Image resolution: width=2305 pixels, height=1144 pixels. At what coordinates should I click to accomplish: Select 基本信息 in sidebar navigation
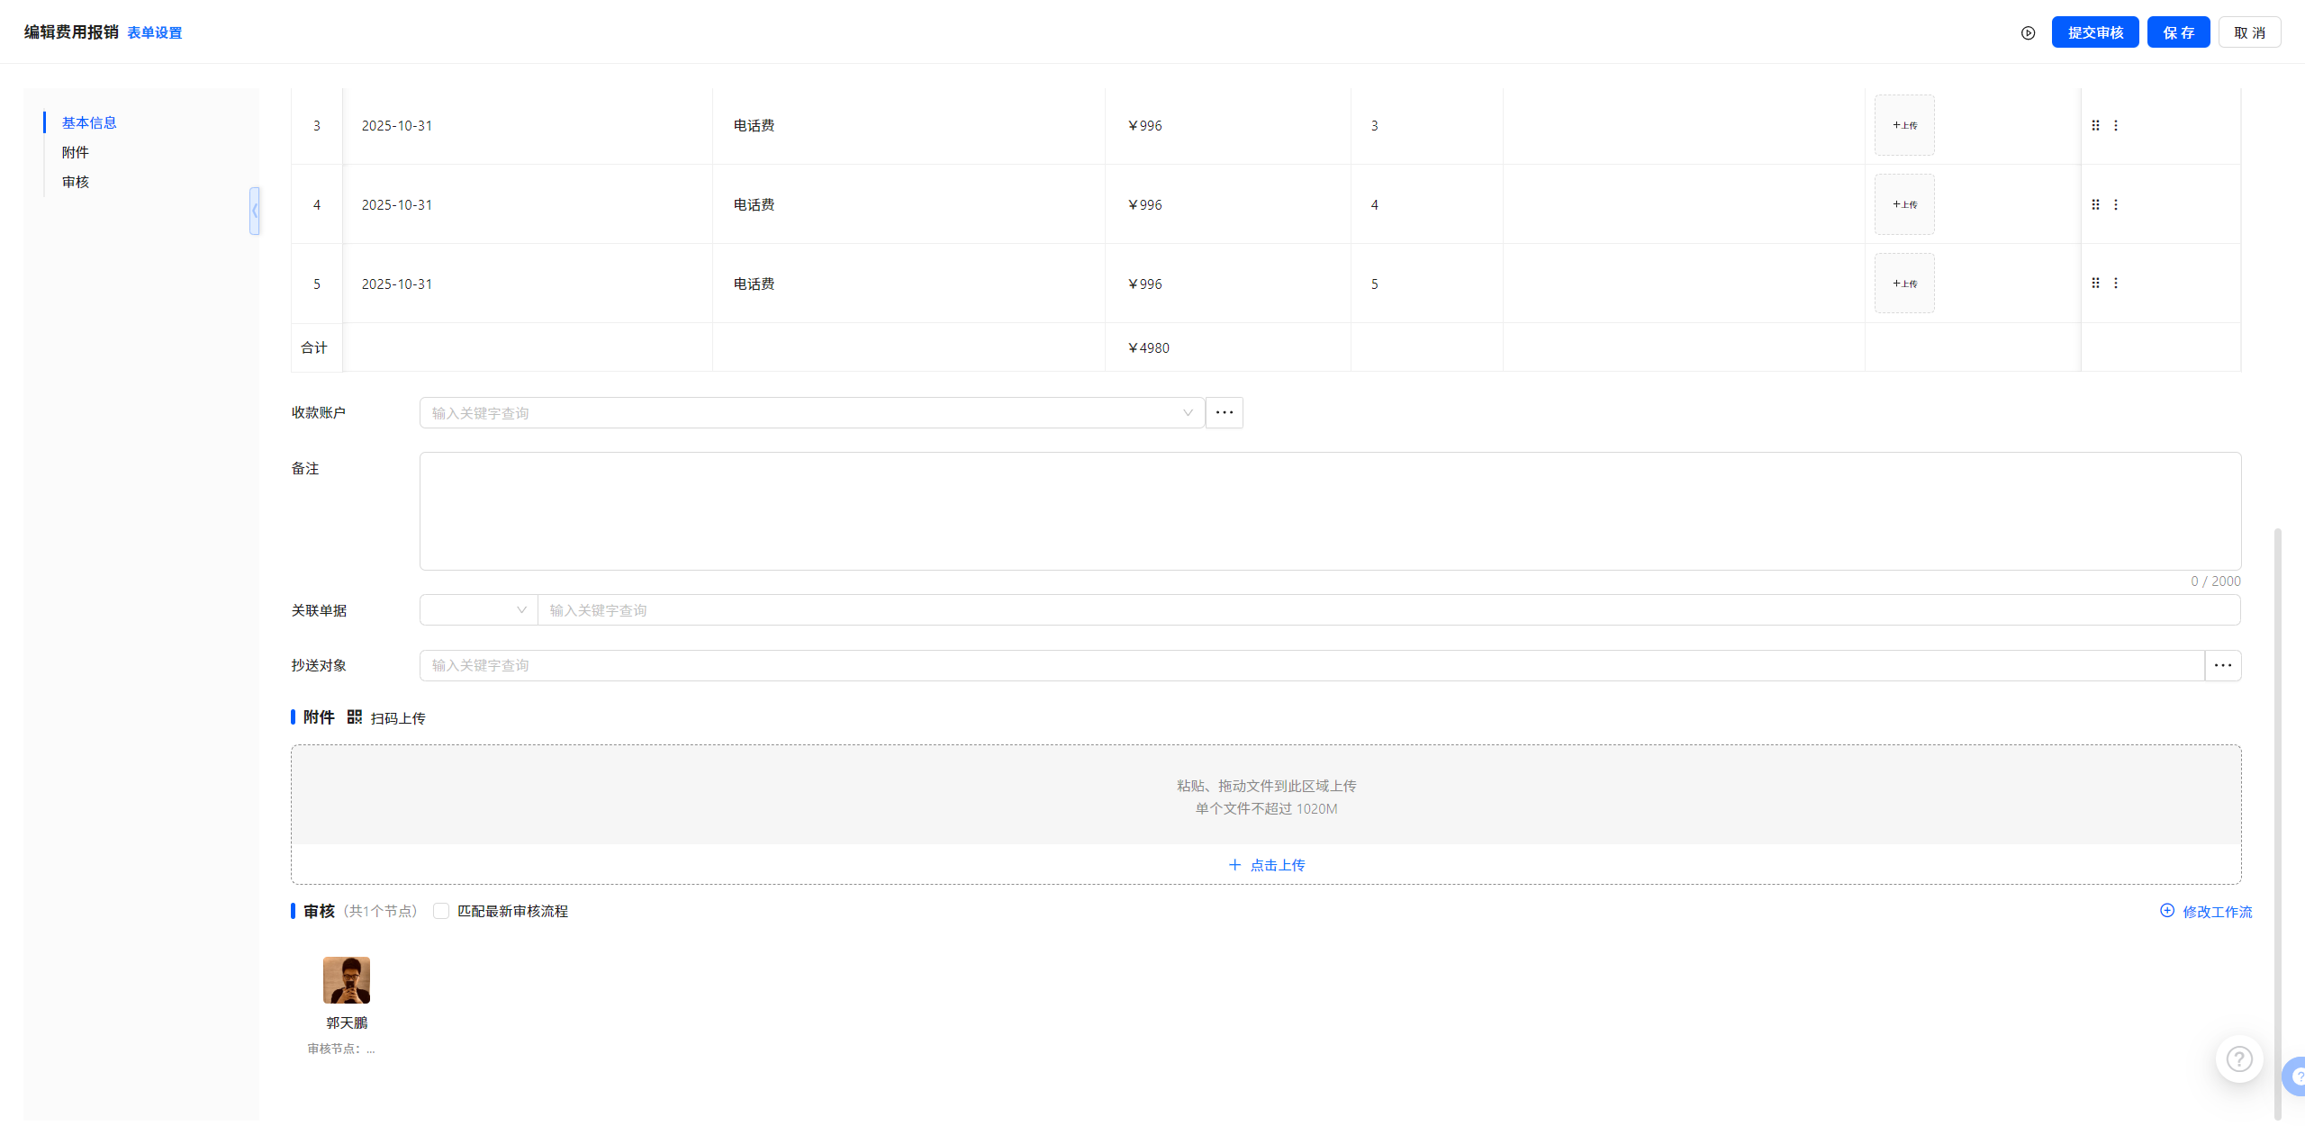click(89, 123)
